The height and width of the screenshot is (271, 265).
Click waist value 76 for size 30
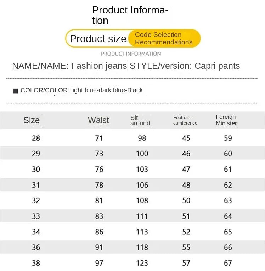99,169
